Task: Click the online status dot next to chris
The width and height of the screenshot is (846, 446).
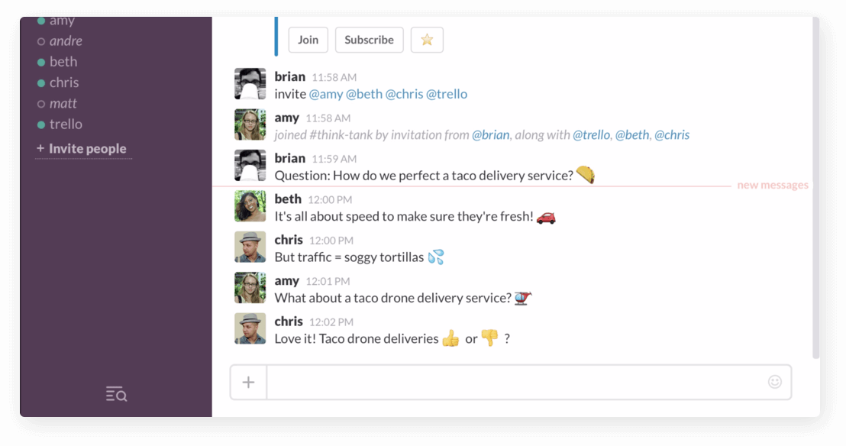Action: pos(43,82)
